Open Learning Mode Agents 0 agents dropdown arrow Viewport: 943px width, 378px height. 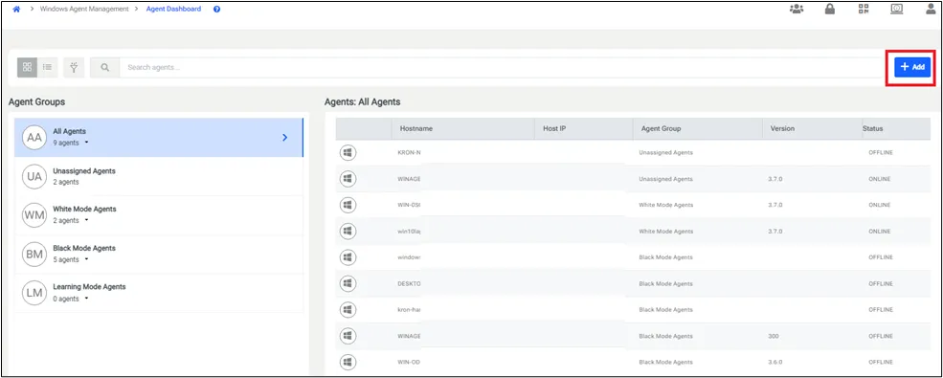(x=86, y=299)
